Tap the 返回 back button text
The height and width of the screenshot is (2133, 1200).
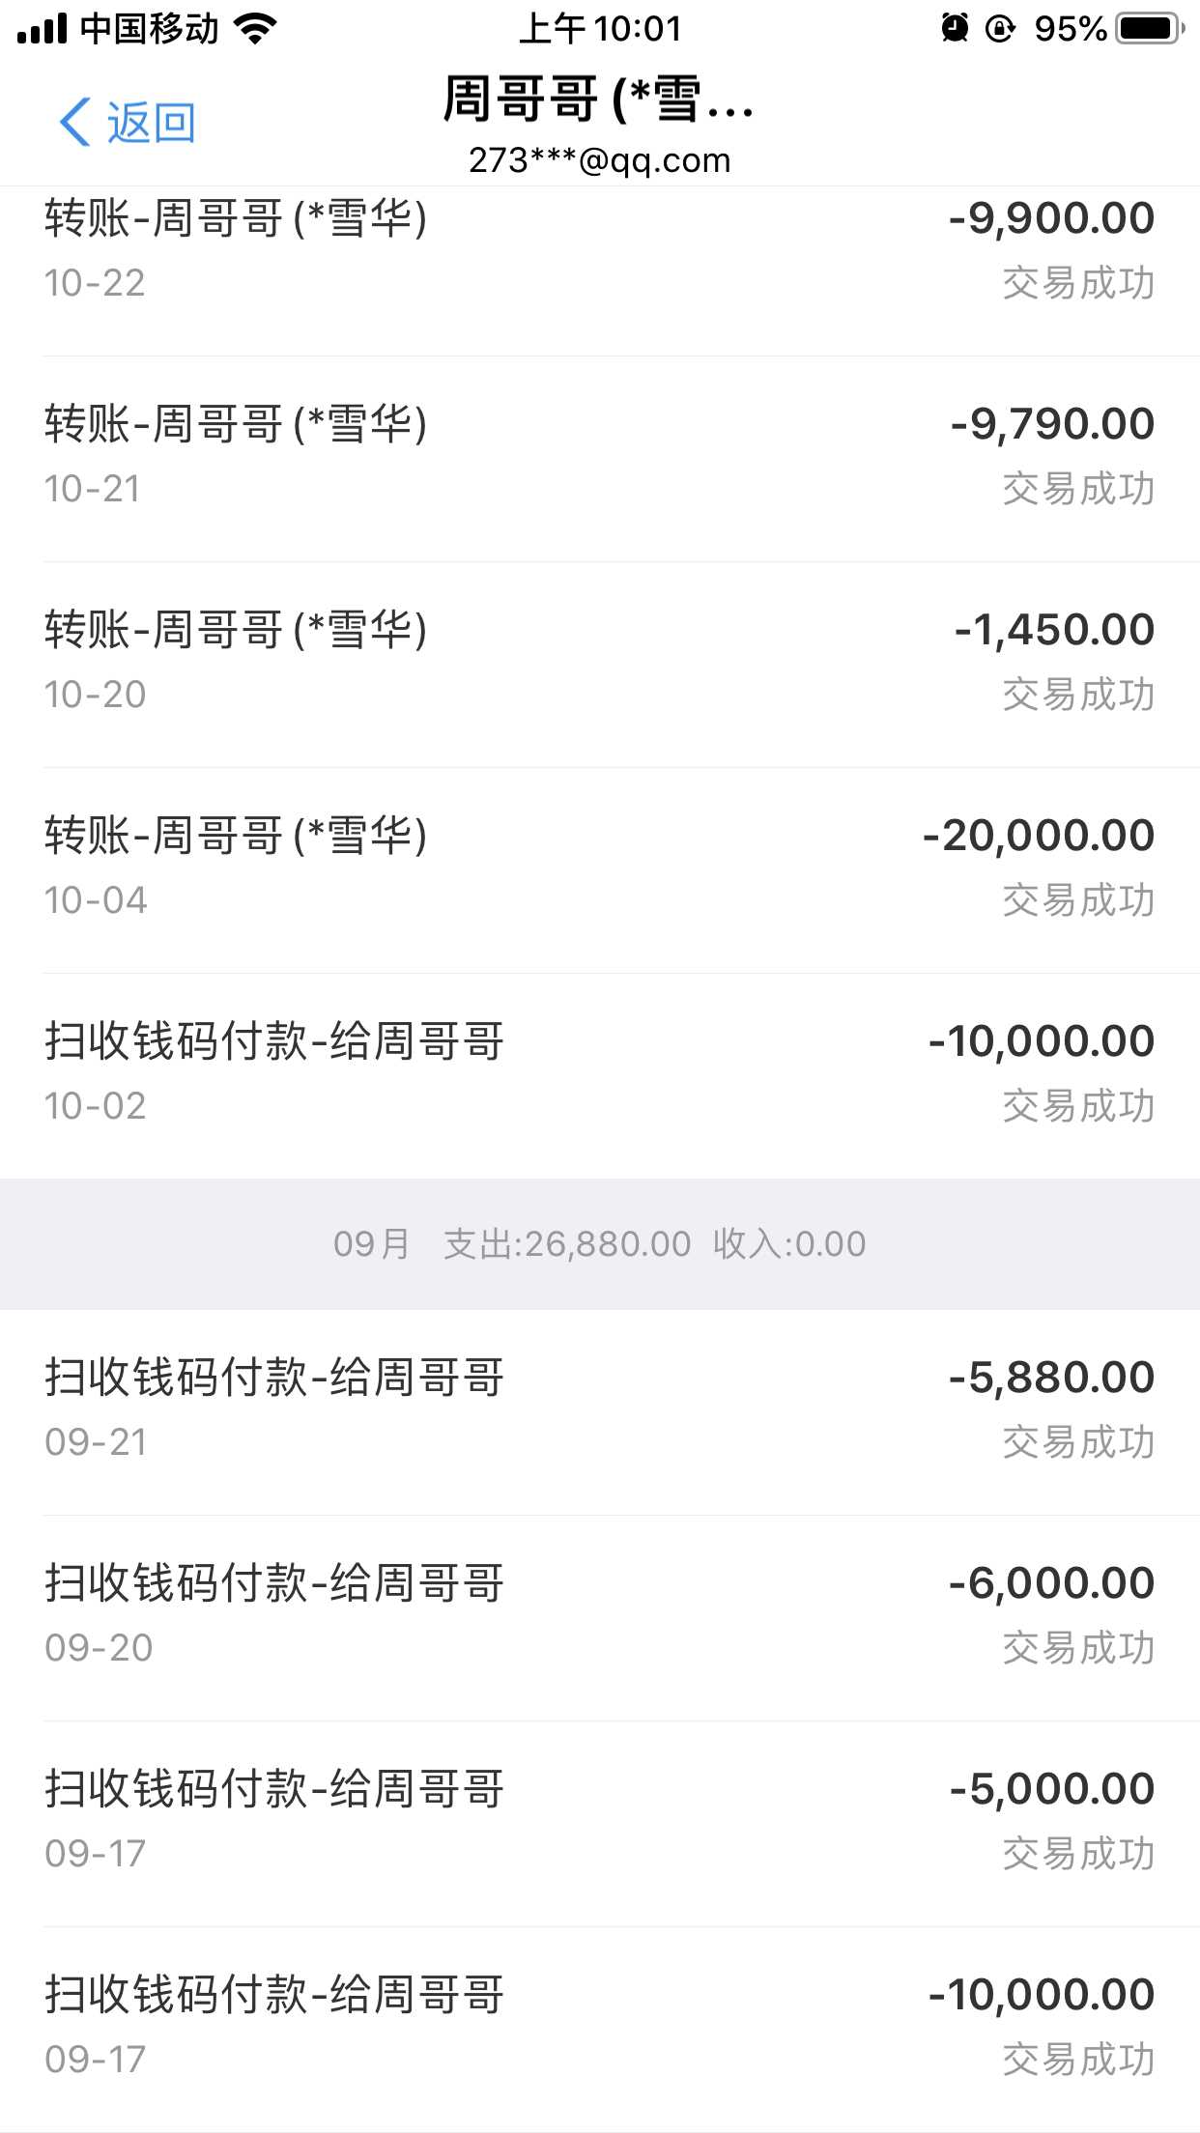(152, 124)
